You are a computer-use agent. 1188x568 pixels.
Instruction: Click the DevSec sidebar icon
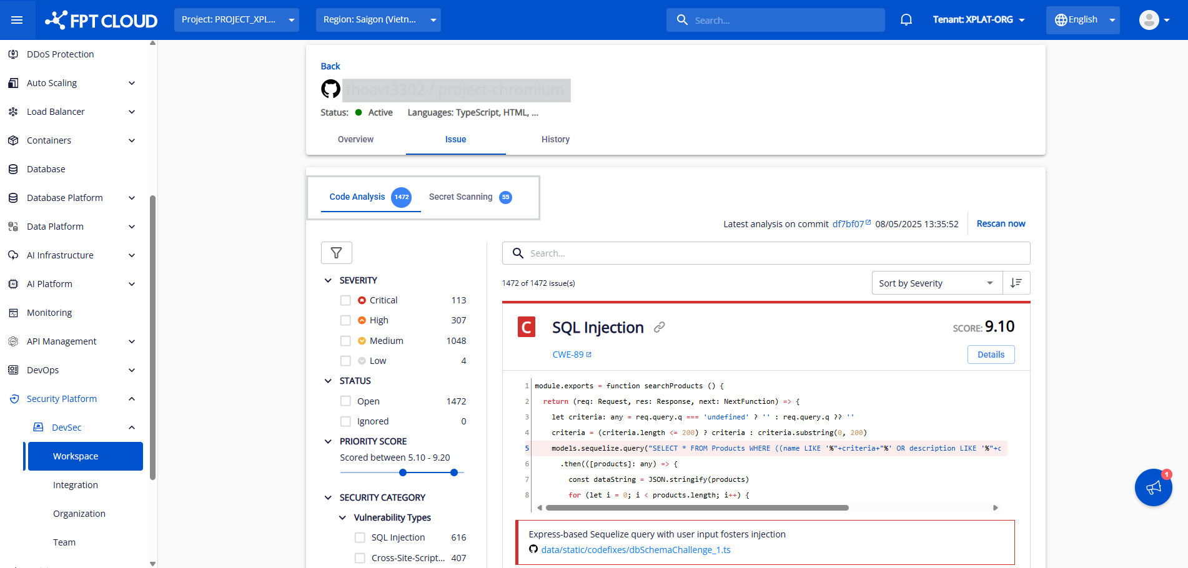(38, 428)
